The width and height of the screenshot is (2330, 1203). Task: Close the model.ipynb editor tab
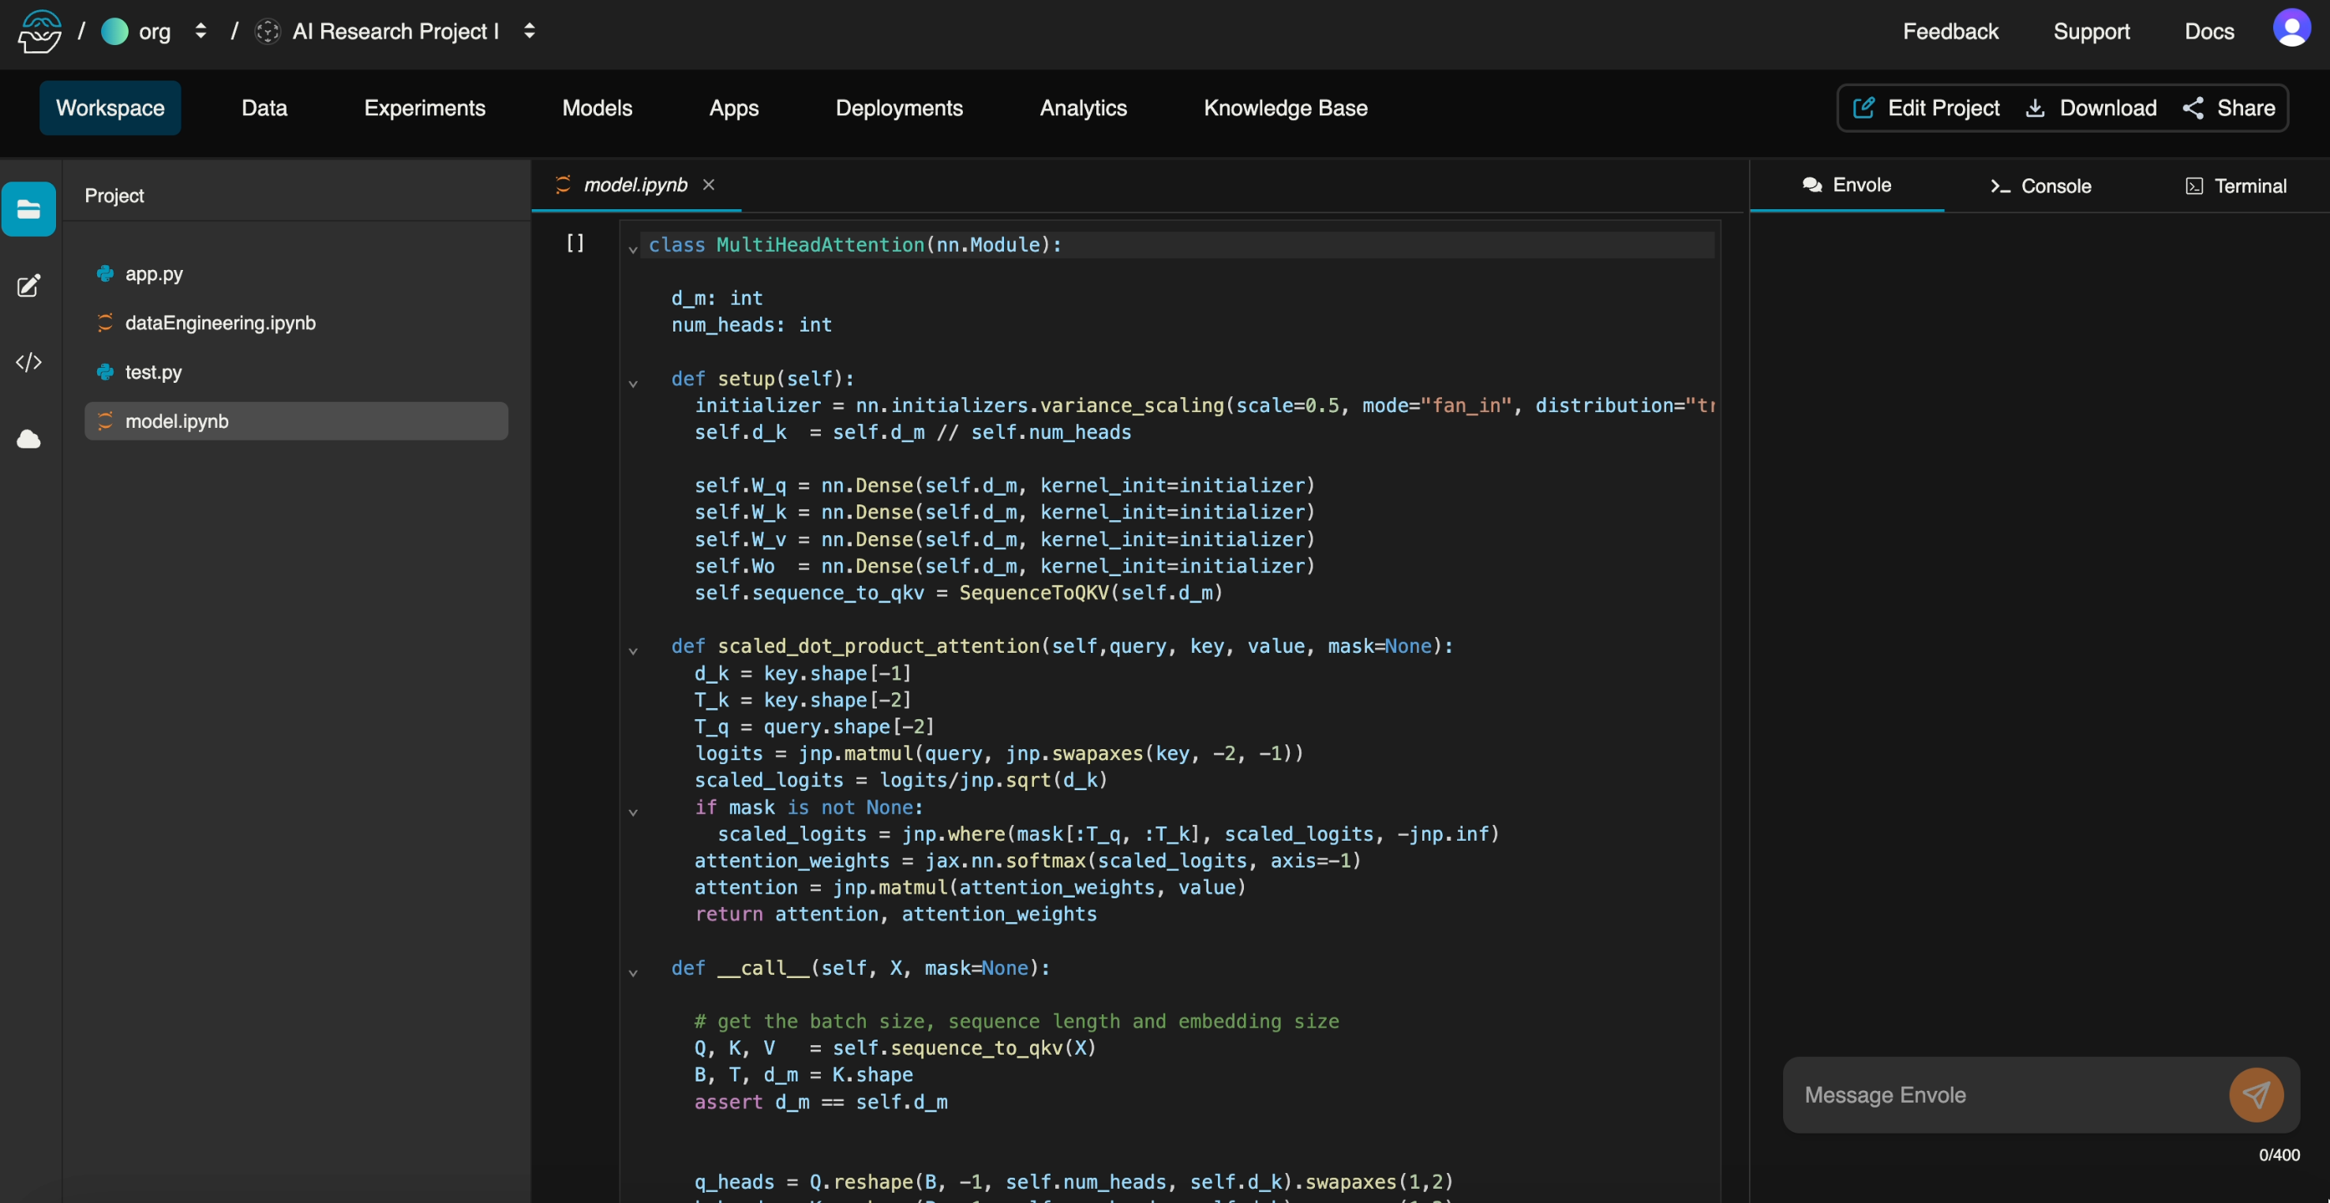click(x=709, y=185)
